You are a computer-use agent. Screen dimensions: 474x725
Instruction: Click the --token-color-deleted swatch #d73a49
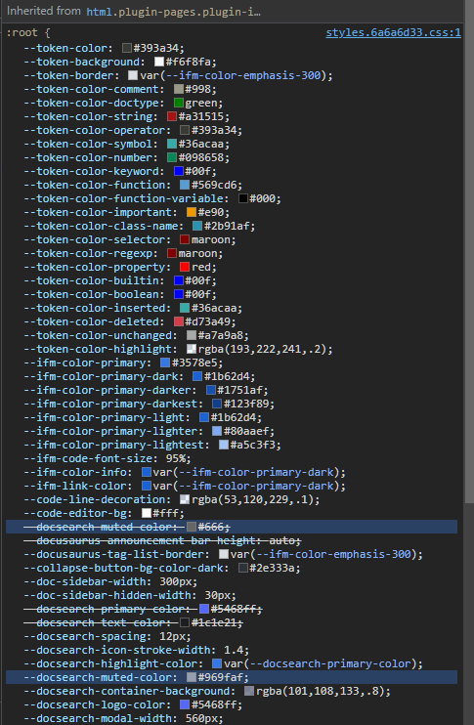click(x=179, y=321)
